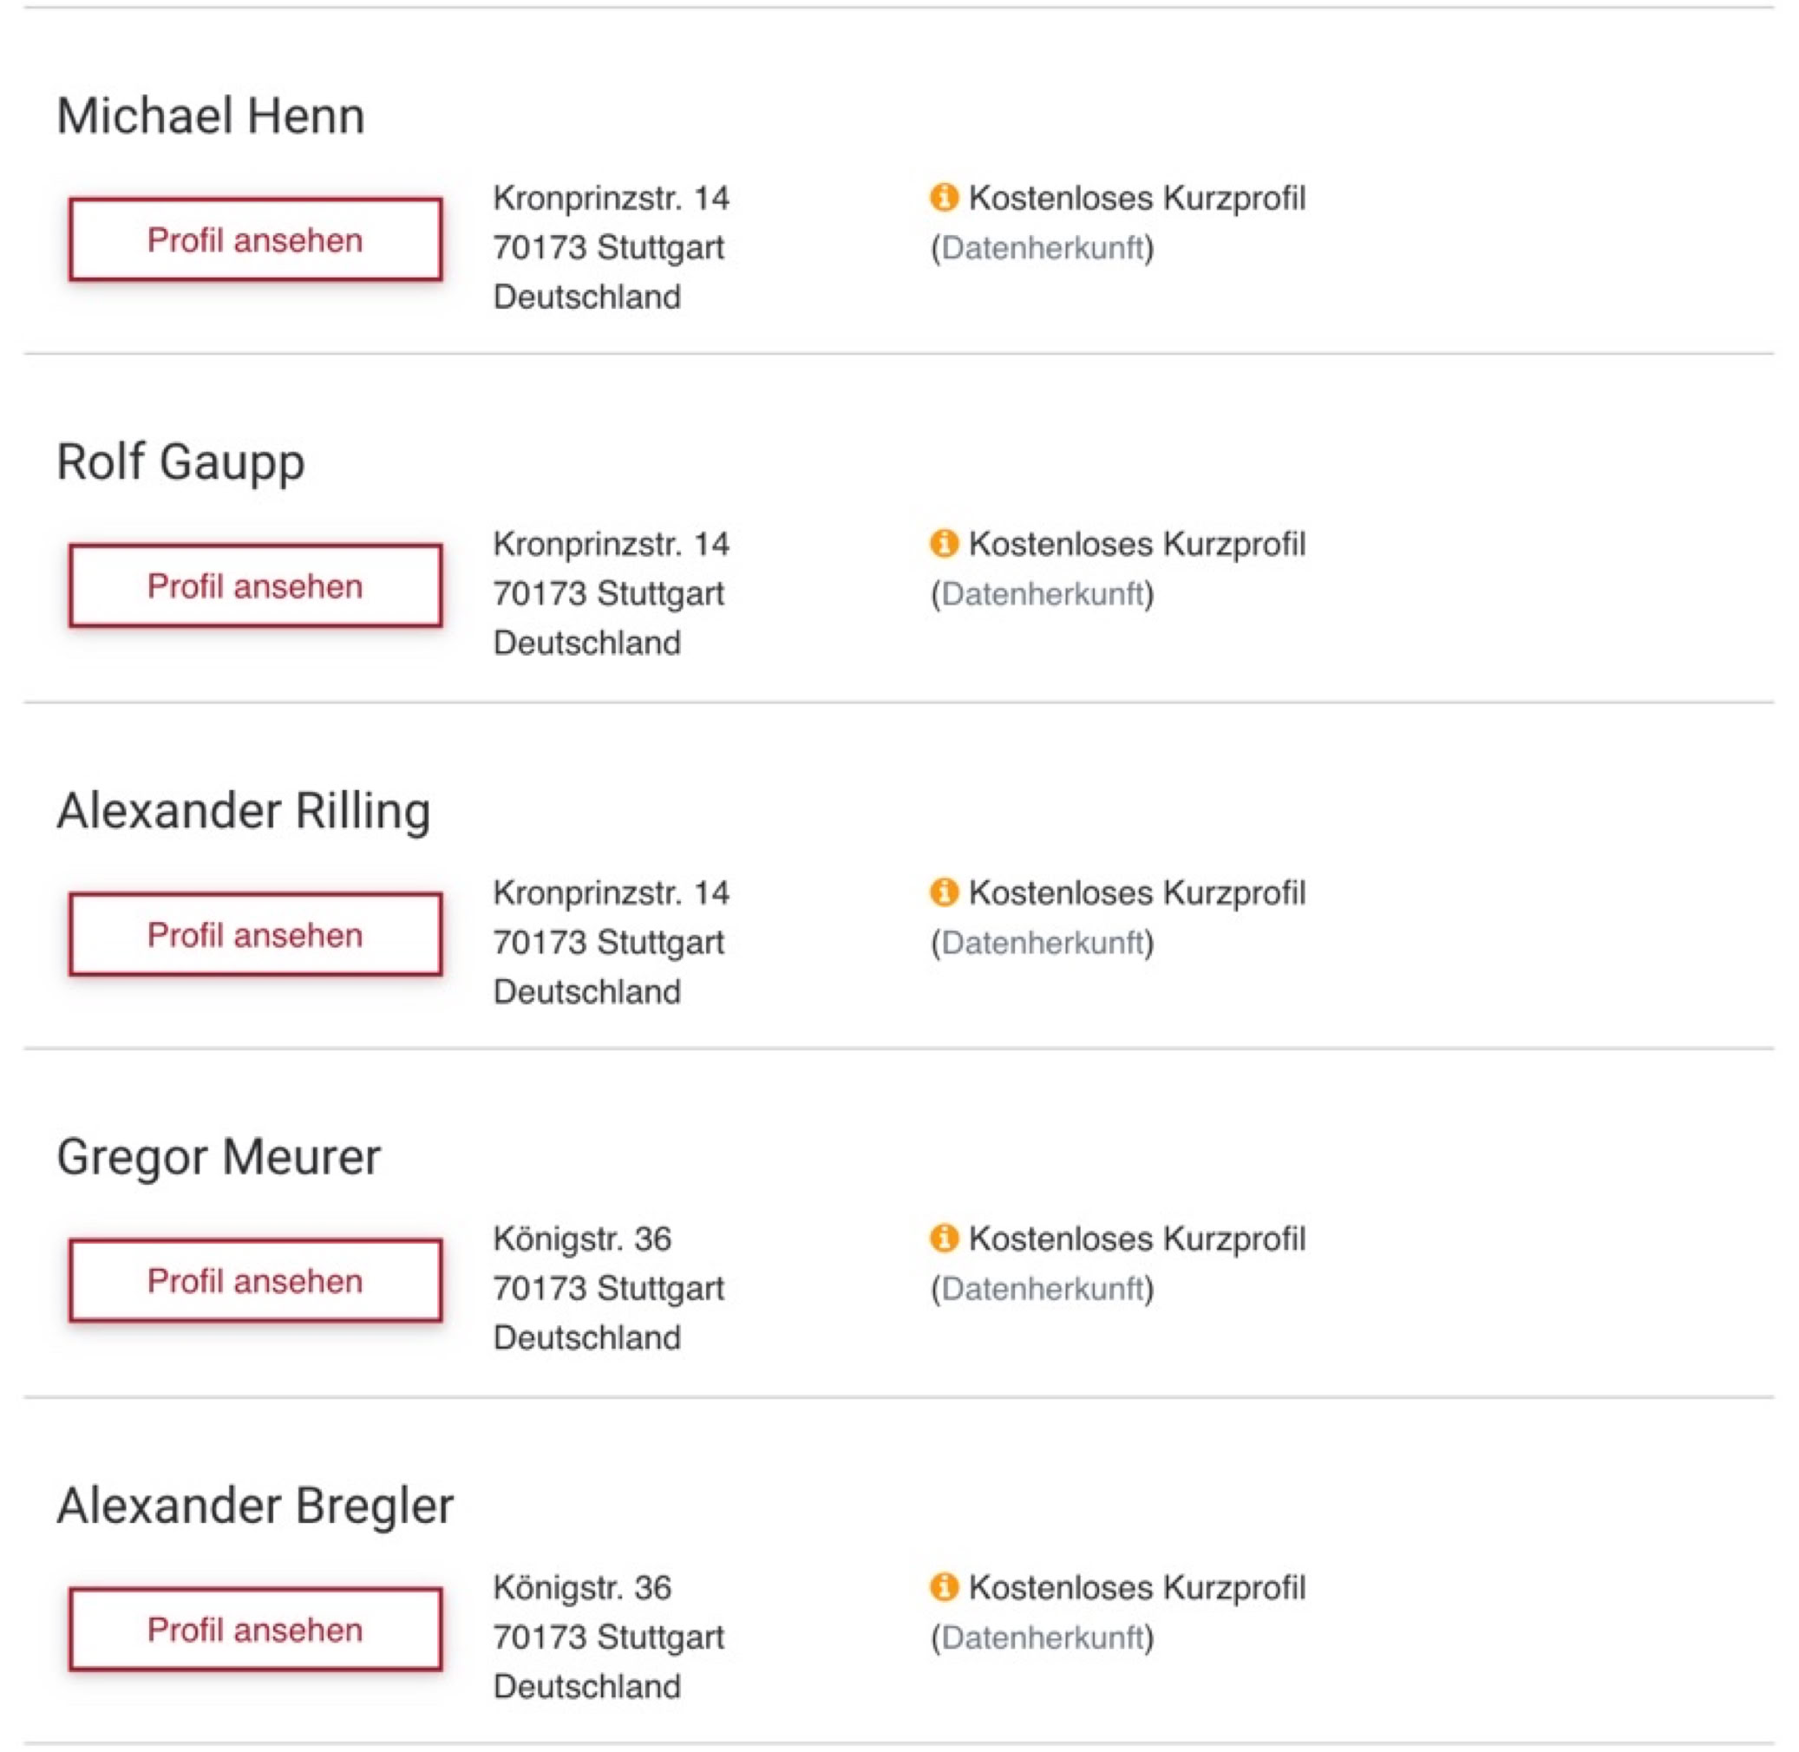Click the Michael Henn name heading
This screenshot has width=1799, height=1752.
click(x=211, y=116)
